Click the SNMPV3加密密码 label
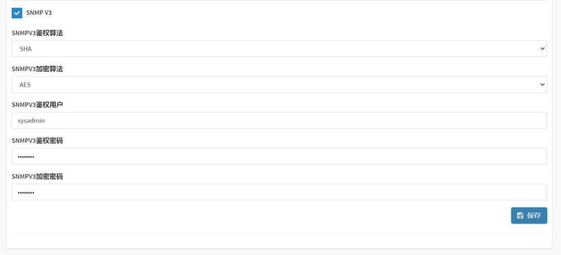The image size is (561, 255). coord(37,177)
